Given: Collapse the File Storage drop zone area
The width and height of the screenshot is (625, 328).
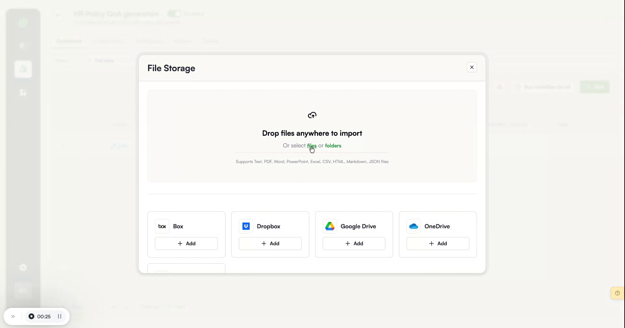Looking at the screenshot, I should (472, 67).
